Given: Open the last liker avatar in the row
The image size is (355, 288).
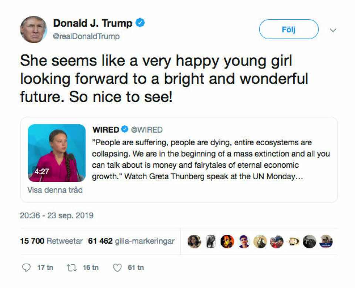Looking at the screenshot, I should [326, 241].
